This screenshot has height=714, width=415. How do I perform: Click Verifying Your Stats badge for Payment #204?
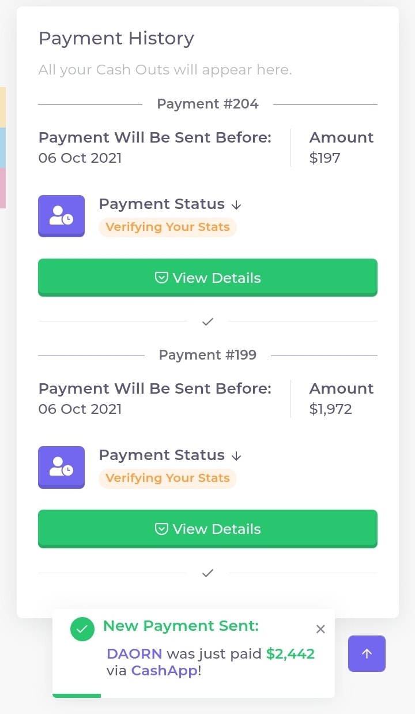[x=168, y=227]
